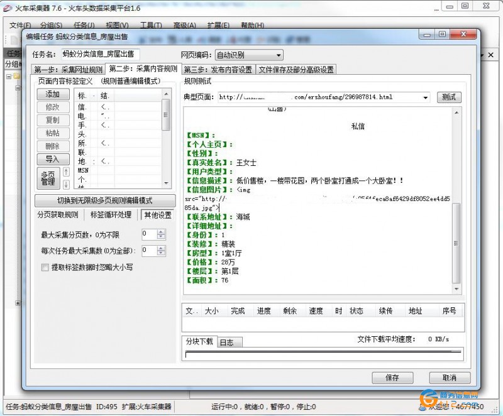This screenshot has height=416, width=503.
Task: Switch to 无限级多页规则编辑模式
Action: (x=105, y=200)
